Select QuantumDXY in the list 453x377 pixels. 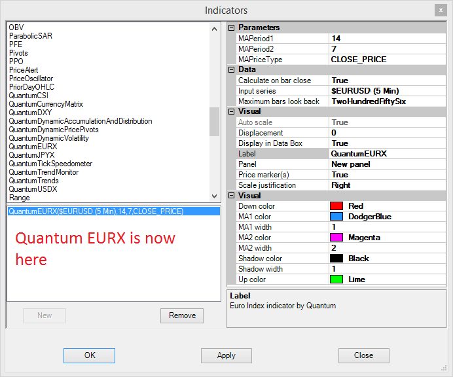(x=30, y=113)
